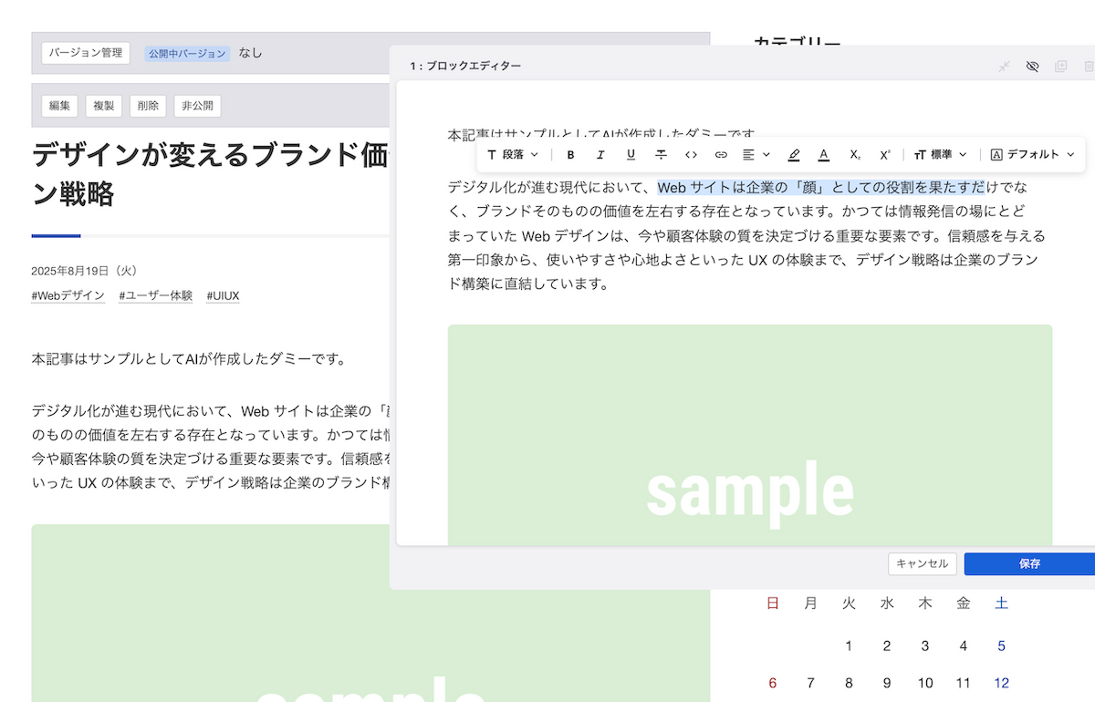
Task: Insert a hyperlink on the selection
Action: pos(721,155)
